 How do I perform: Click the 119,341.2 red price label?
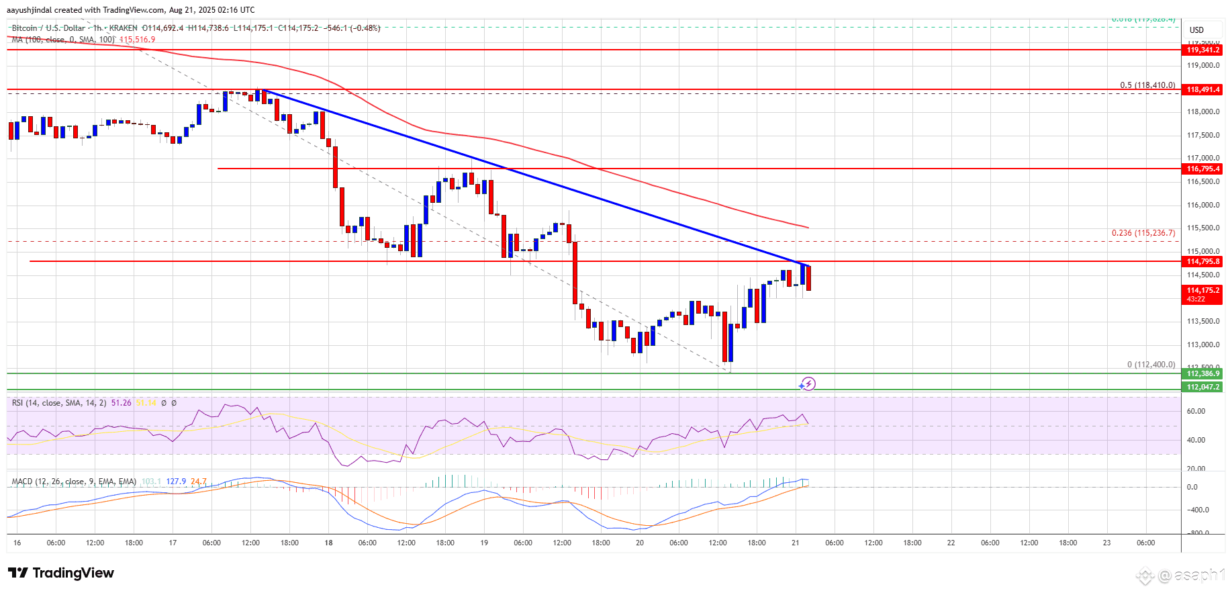coord(1202,50)
